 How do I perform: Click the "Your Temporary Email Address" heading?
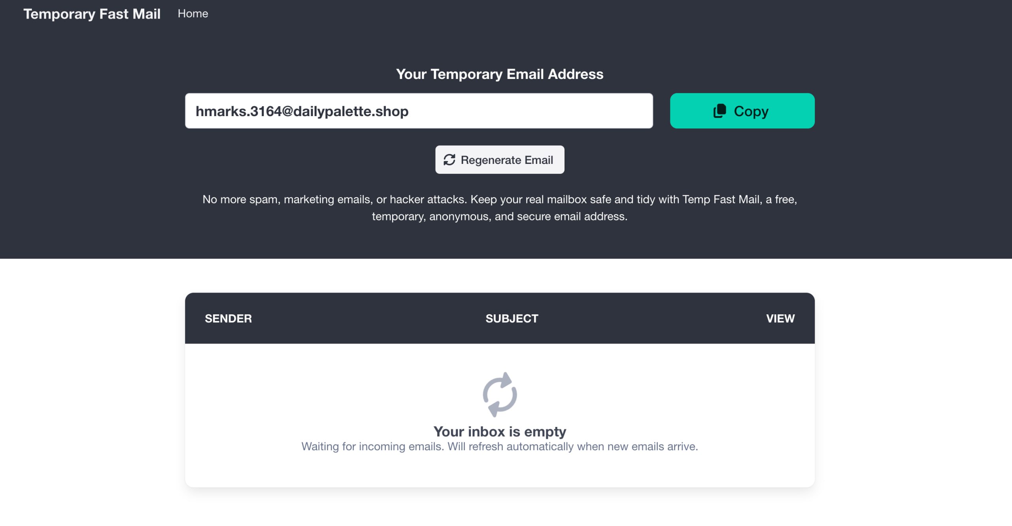click(x=500, y=74)
